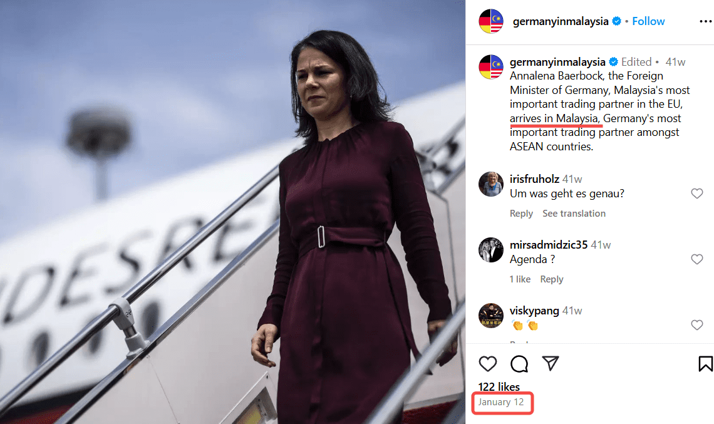The image size is (714, 424).
Task: Open the three-dots more options menu
Action: point(705,21)
